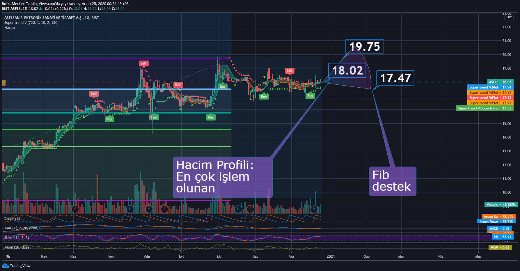Select the red "Sell" signal marker near Eki

(178, 85)
